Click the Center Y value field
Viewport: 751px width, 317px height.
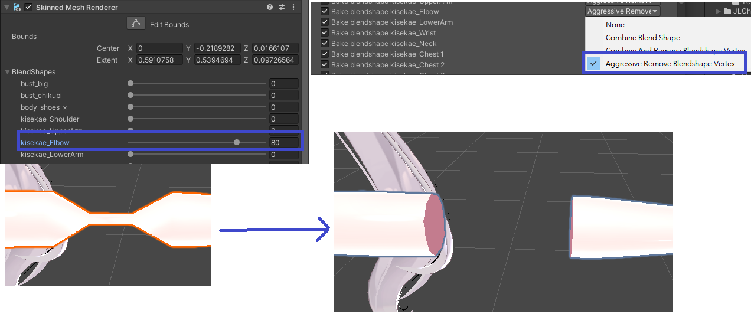click(x=217, y=48)
